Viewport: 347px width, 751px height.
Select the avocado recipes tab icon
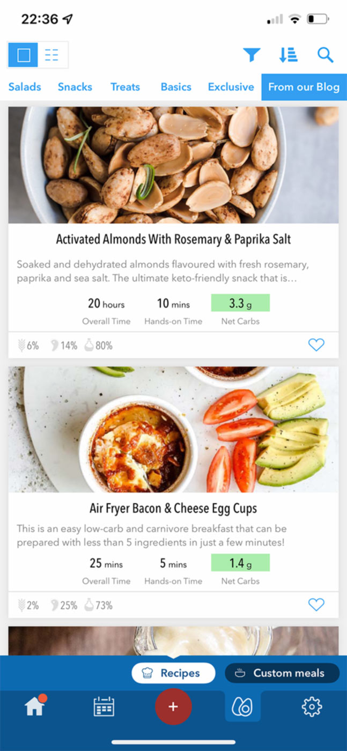point(242,706)
